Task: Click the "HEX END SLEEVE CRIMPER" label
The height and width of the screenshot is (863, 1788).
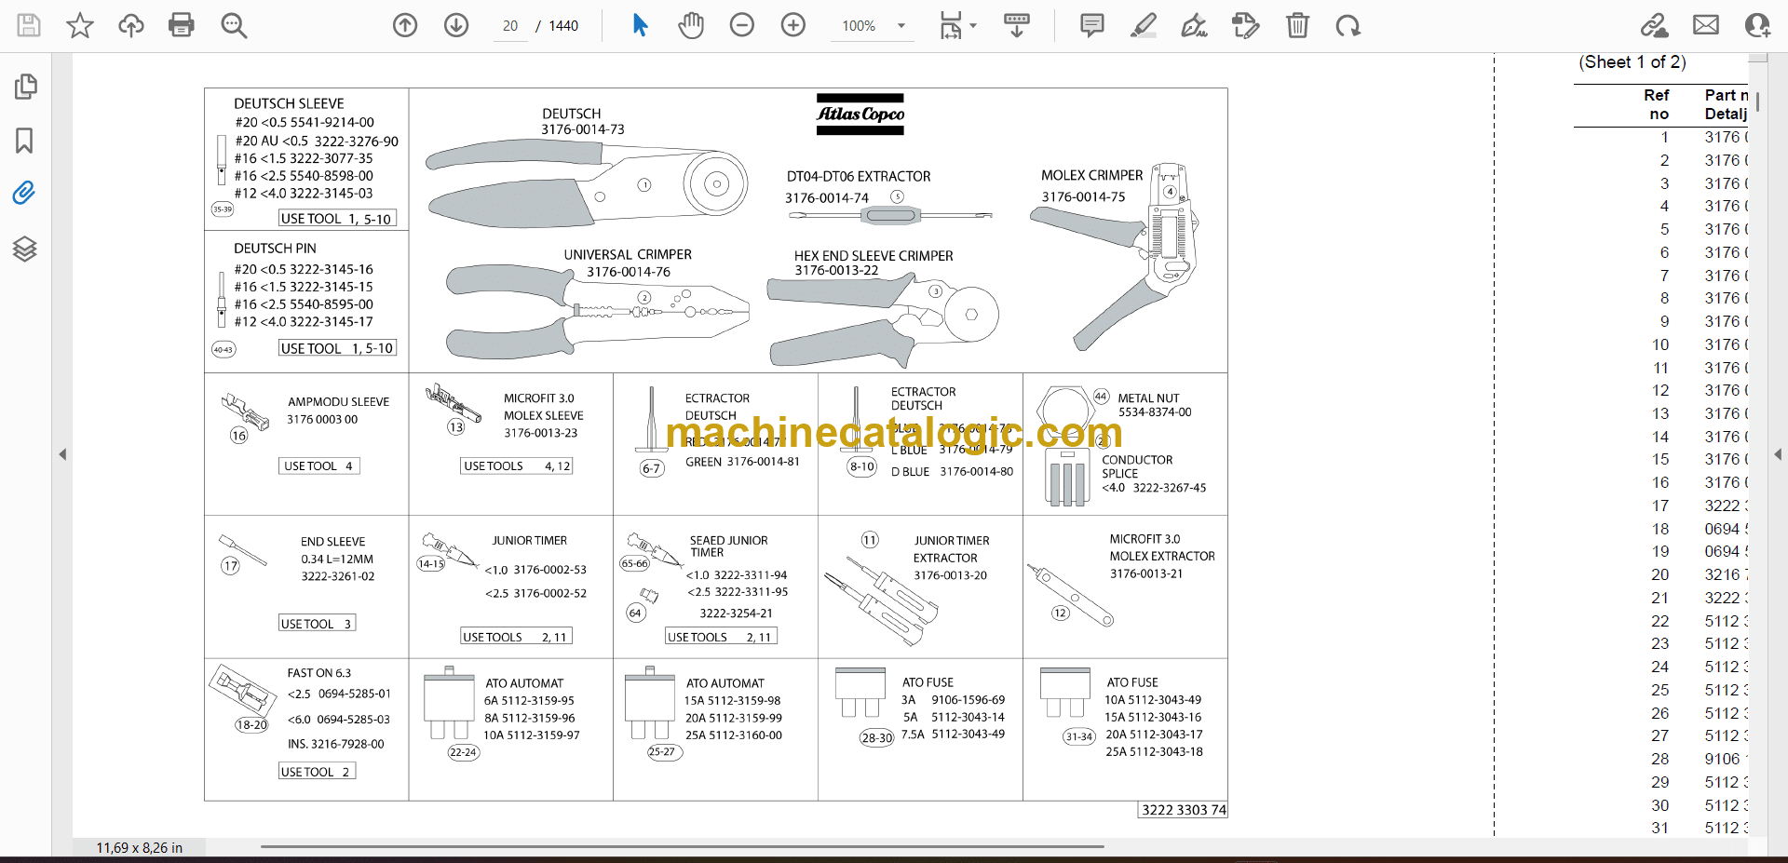Action: 874,255
